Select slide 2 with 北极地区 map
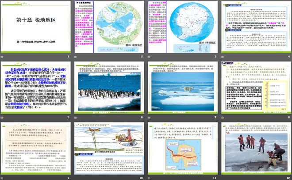Image resolution: width=292 pixels, height=180 pixels. [109, 27]
